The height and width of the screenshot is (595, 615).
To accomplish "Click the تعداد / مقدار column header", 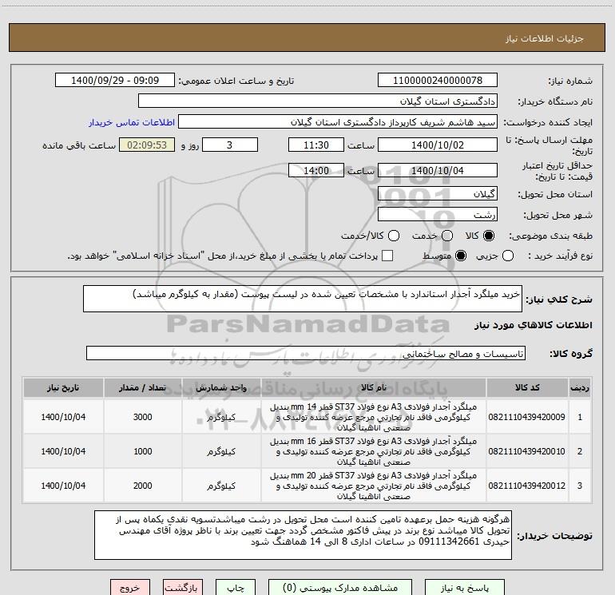I will pos(143,388).
